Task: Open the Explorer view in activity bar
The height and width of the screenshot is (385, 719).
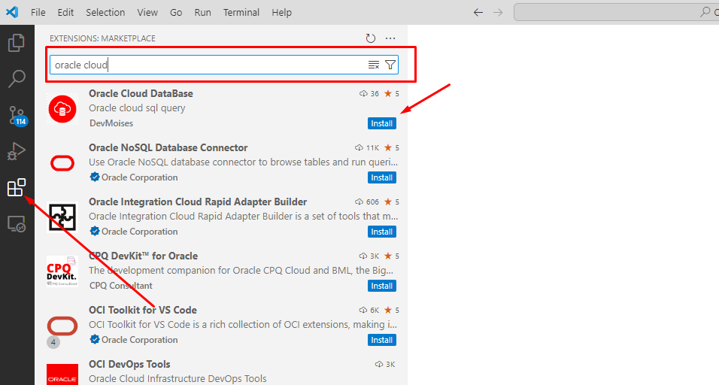Action: coord(17,43)
